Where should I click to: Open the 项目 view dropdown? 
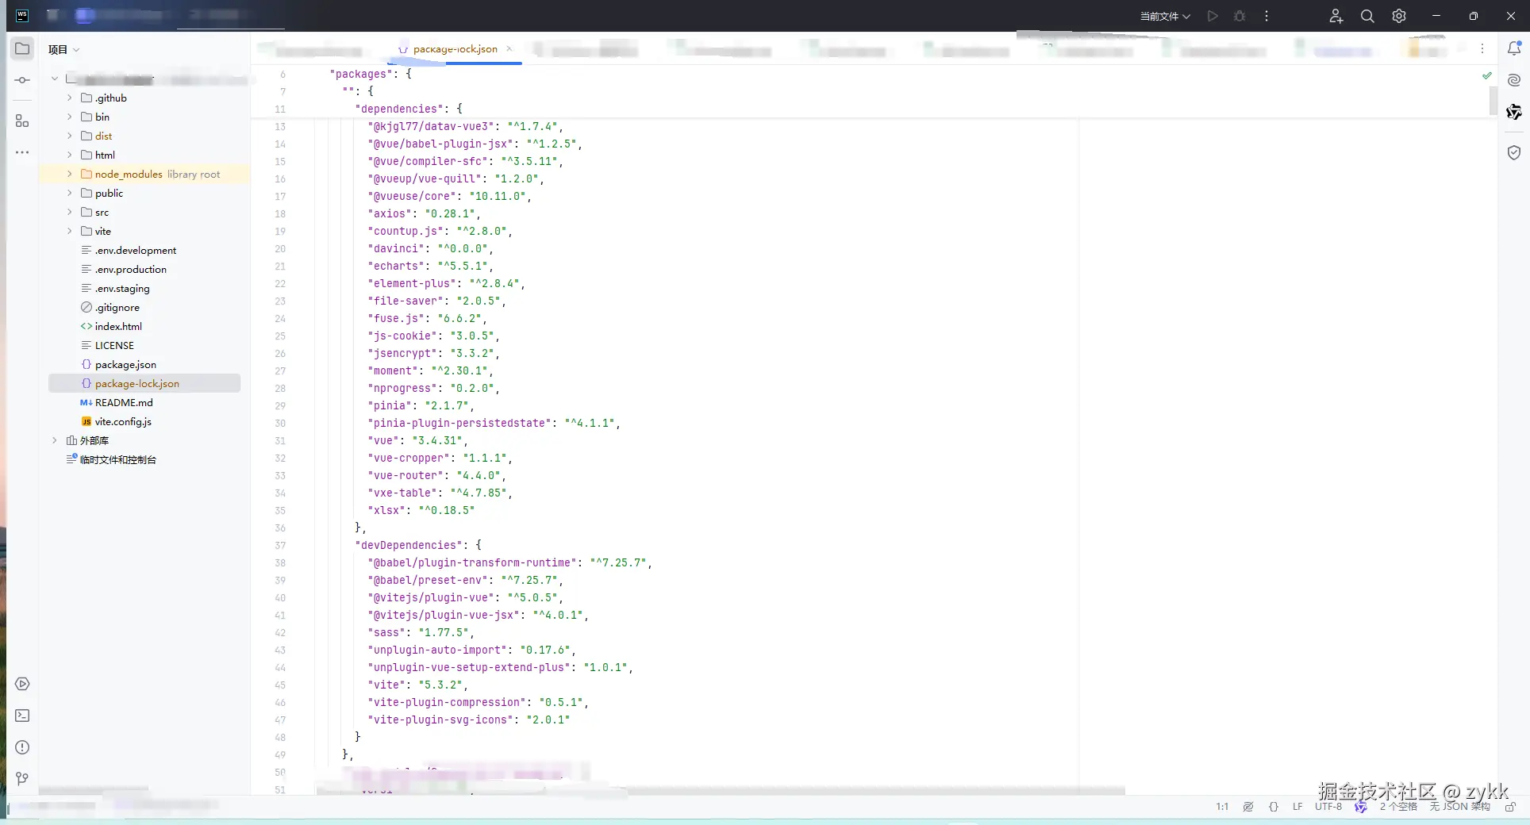click(x=63, y=49)
